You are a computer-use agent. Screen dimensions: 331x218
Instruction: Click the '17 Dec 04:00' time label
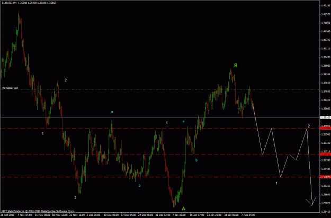coord(129,215)
